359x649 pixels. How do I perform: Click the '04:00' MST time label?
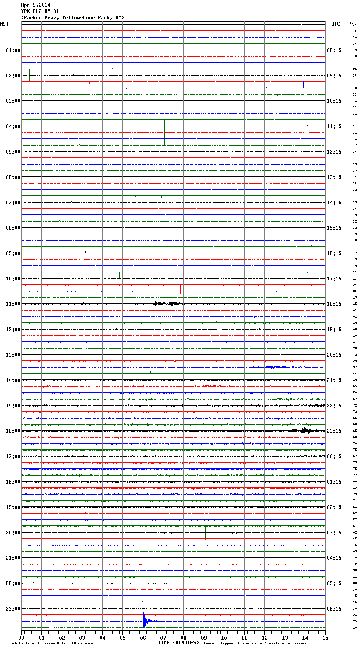tap(13, 126)
